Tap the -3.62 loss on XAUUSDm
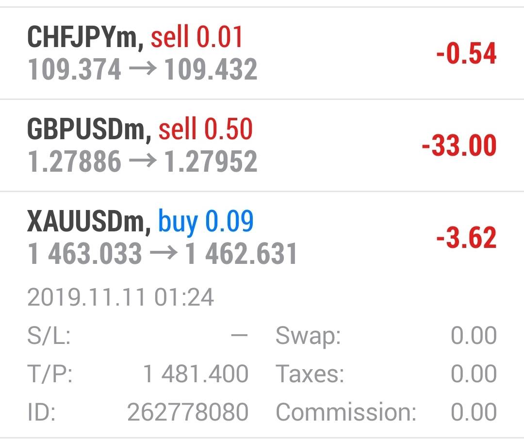 466,238
